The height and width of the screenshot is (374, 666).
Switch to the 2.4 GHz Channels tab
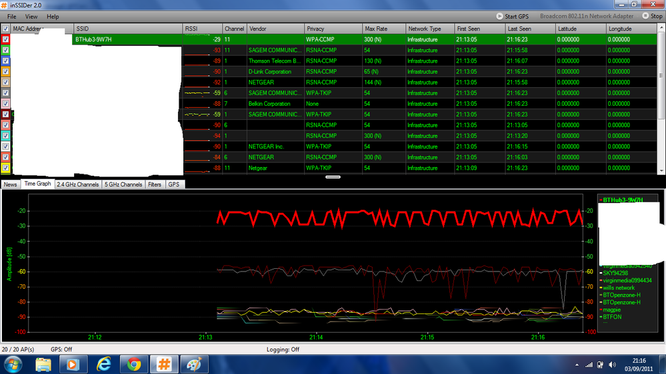(x=78, y=184)
